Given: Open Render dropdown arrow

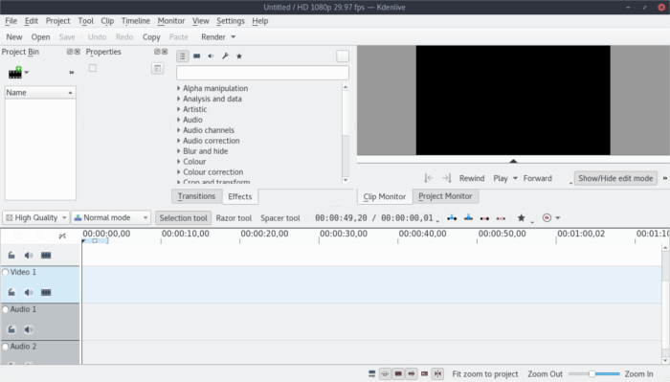Looking at the screenshot, I should [x=234, y=37].
